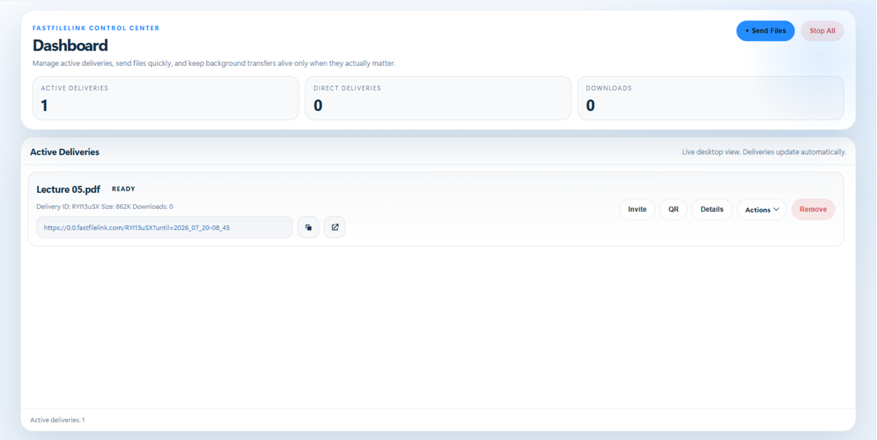
Task: Click the READY status badge
Action: 124,189
